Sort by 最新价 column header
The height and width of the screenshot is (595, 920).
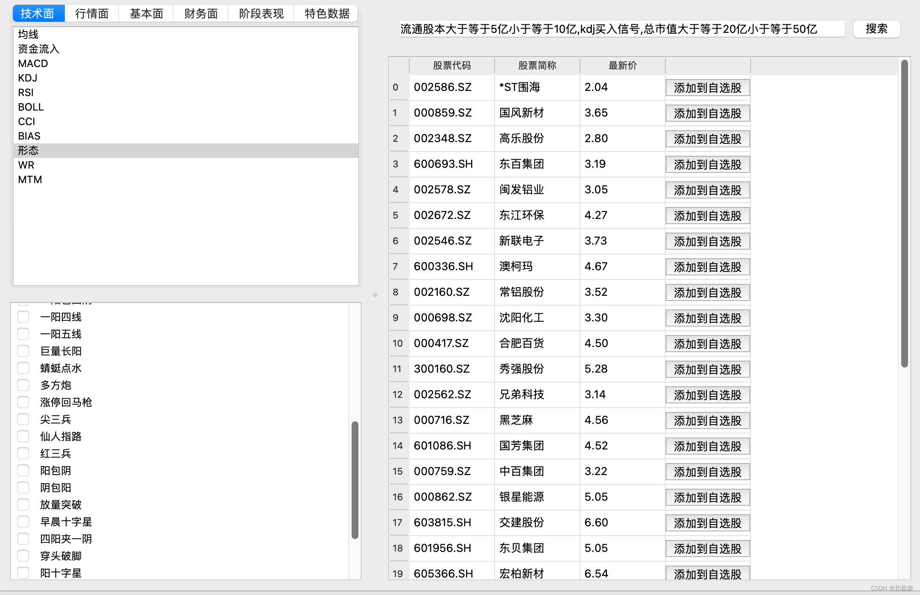click(622, 66)
